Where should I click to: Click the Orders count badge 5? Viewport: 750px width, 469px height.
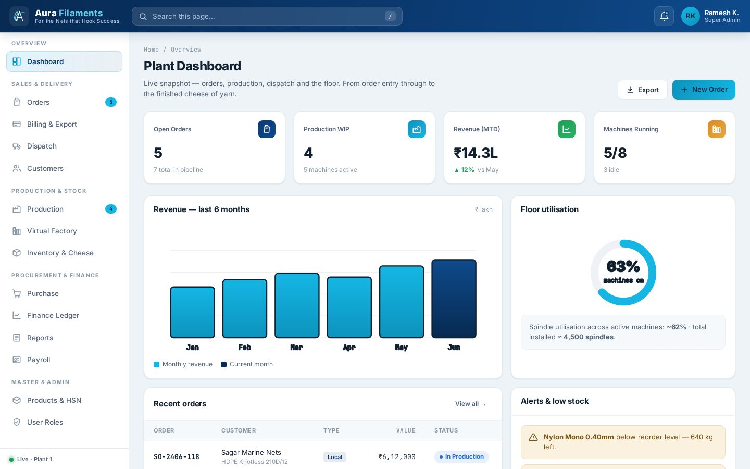click(111, 102)
